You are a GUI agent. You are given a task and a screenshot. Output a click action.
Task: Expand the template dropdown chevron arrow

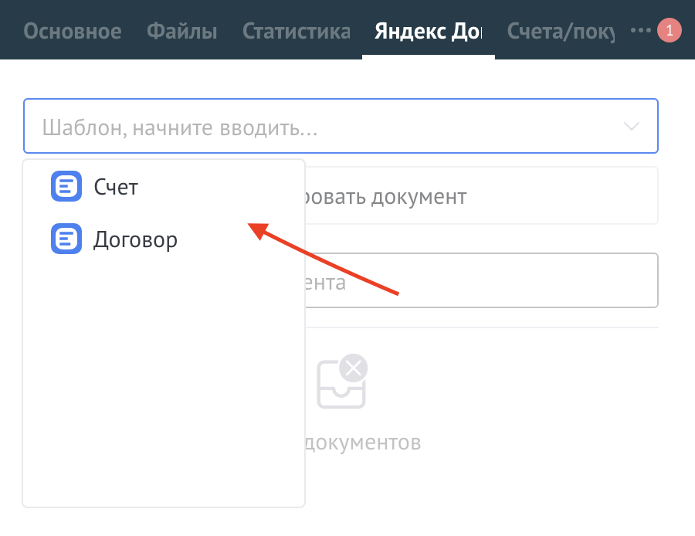tap(631, 126)
